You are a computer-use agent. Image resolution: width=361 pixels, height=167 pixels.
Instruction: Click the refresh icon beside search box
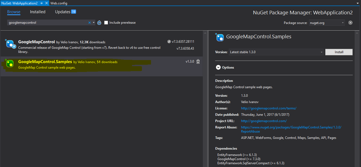[x=99, y=23]
